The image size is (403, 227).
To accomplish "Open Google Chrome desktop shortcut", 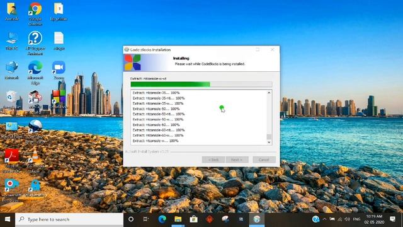I will pos(35,13).
